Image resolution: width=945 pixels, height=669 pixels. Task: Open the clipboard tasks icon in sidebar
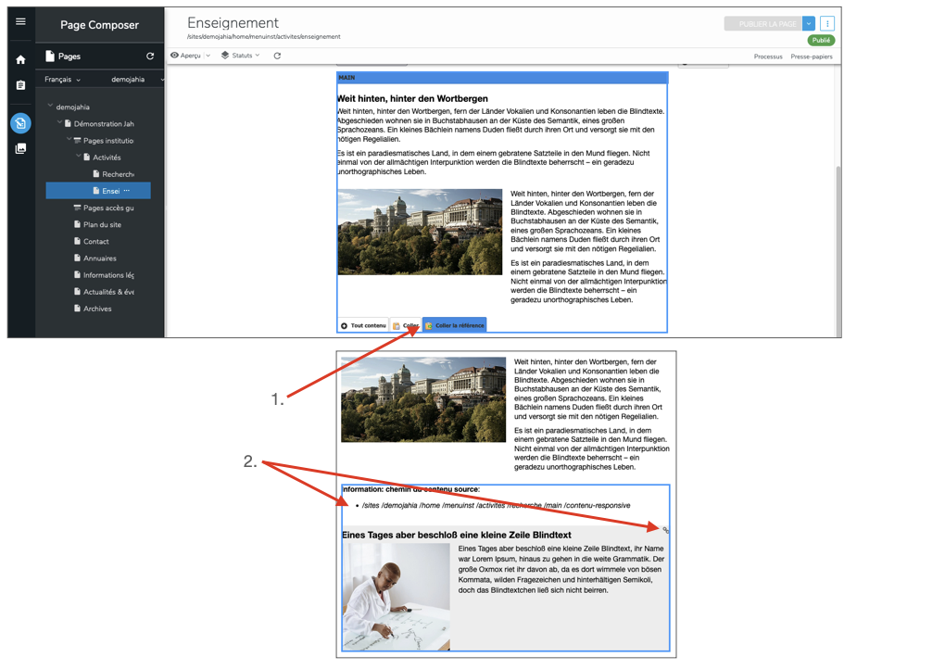(20, 86)
